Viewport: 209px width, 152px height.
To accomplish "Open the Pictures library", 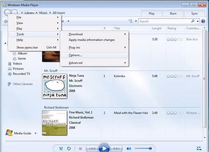I will tap(18, 69).
